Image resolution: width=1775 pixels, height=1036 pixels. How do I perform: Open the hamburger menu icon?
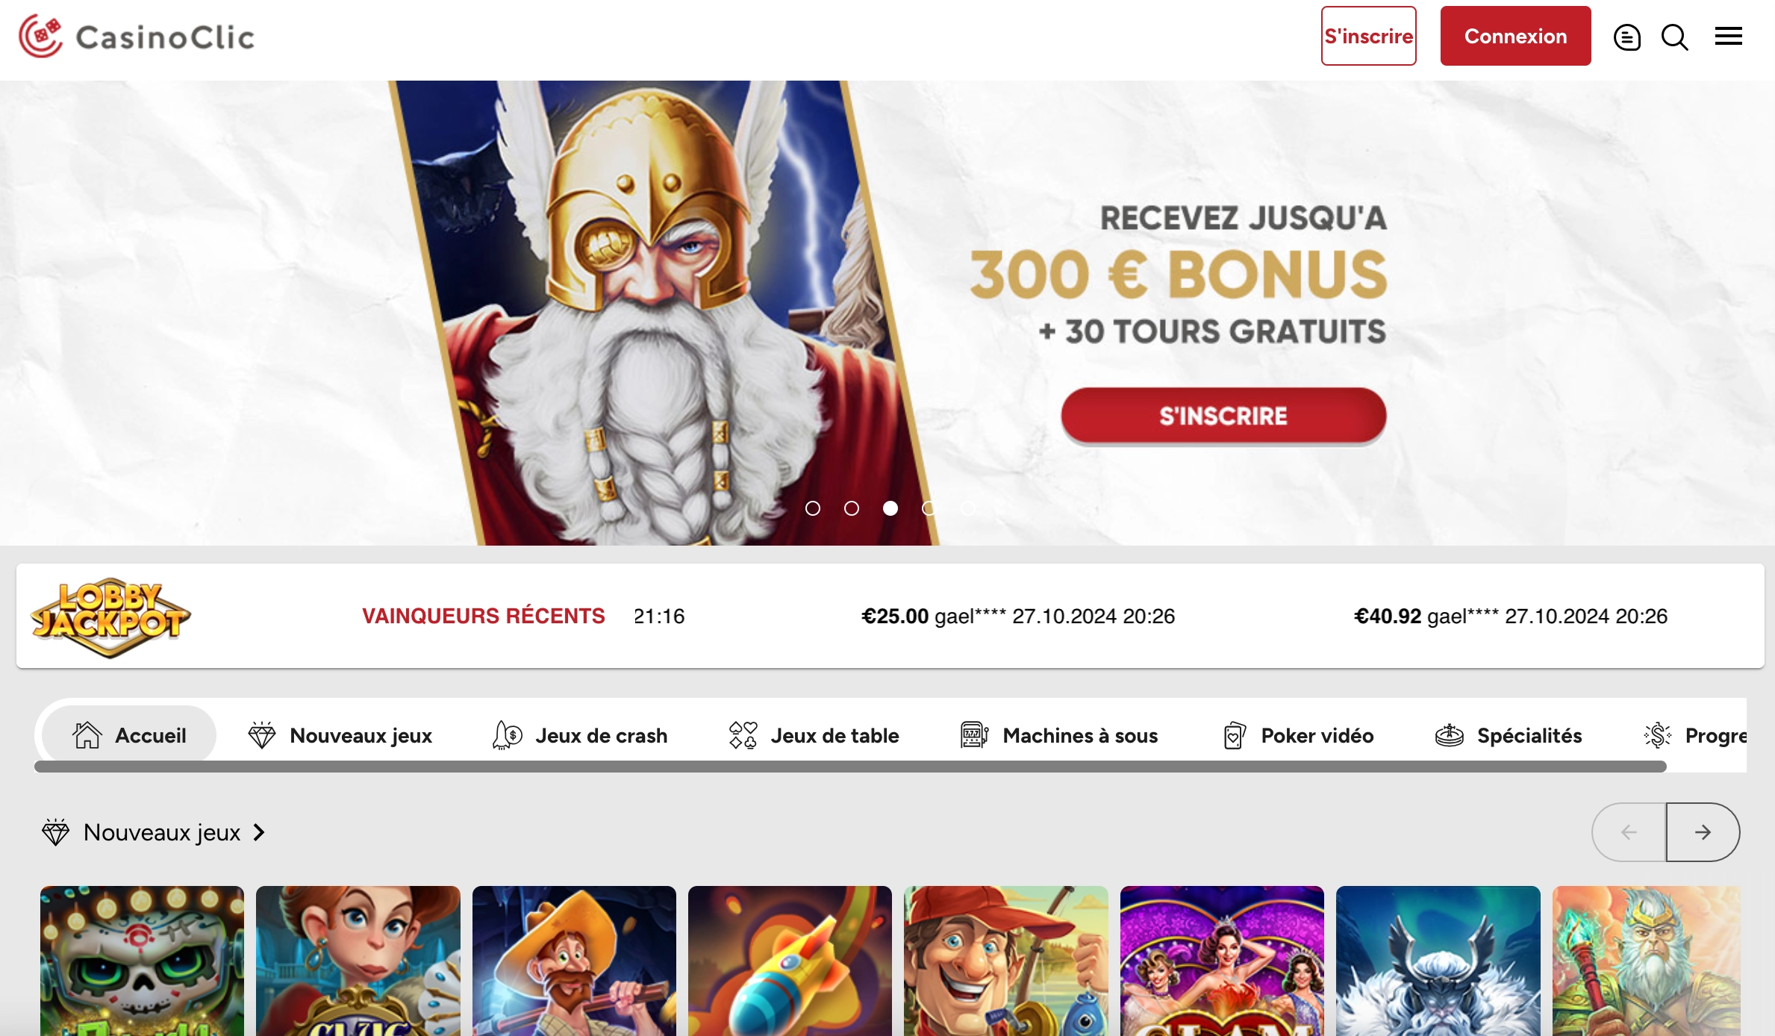(x=1728, y=36)
